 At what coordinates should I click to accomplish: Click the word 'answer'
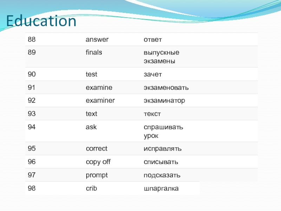pos(97,39)
